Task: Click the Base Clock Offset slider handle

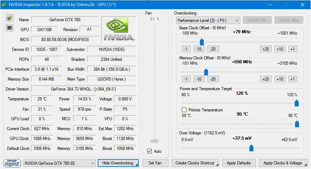Action: 202,42
